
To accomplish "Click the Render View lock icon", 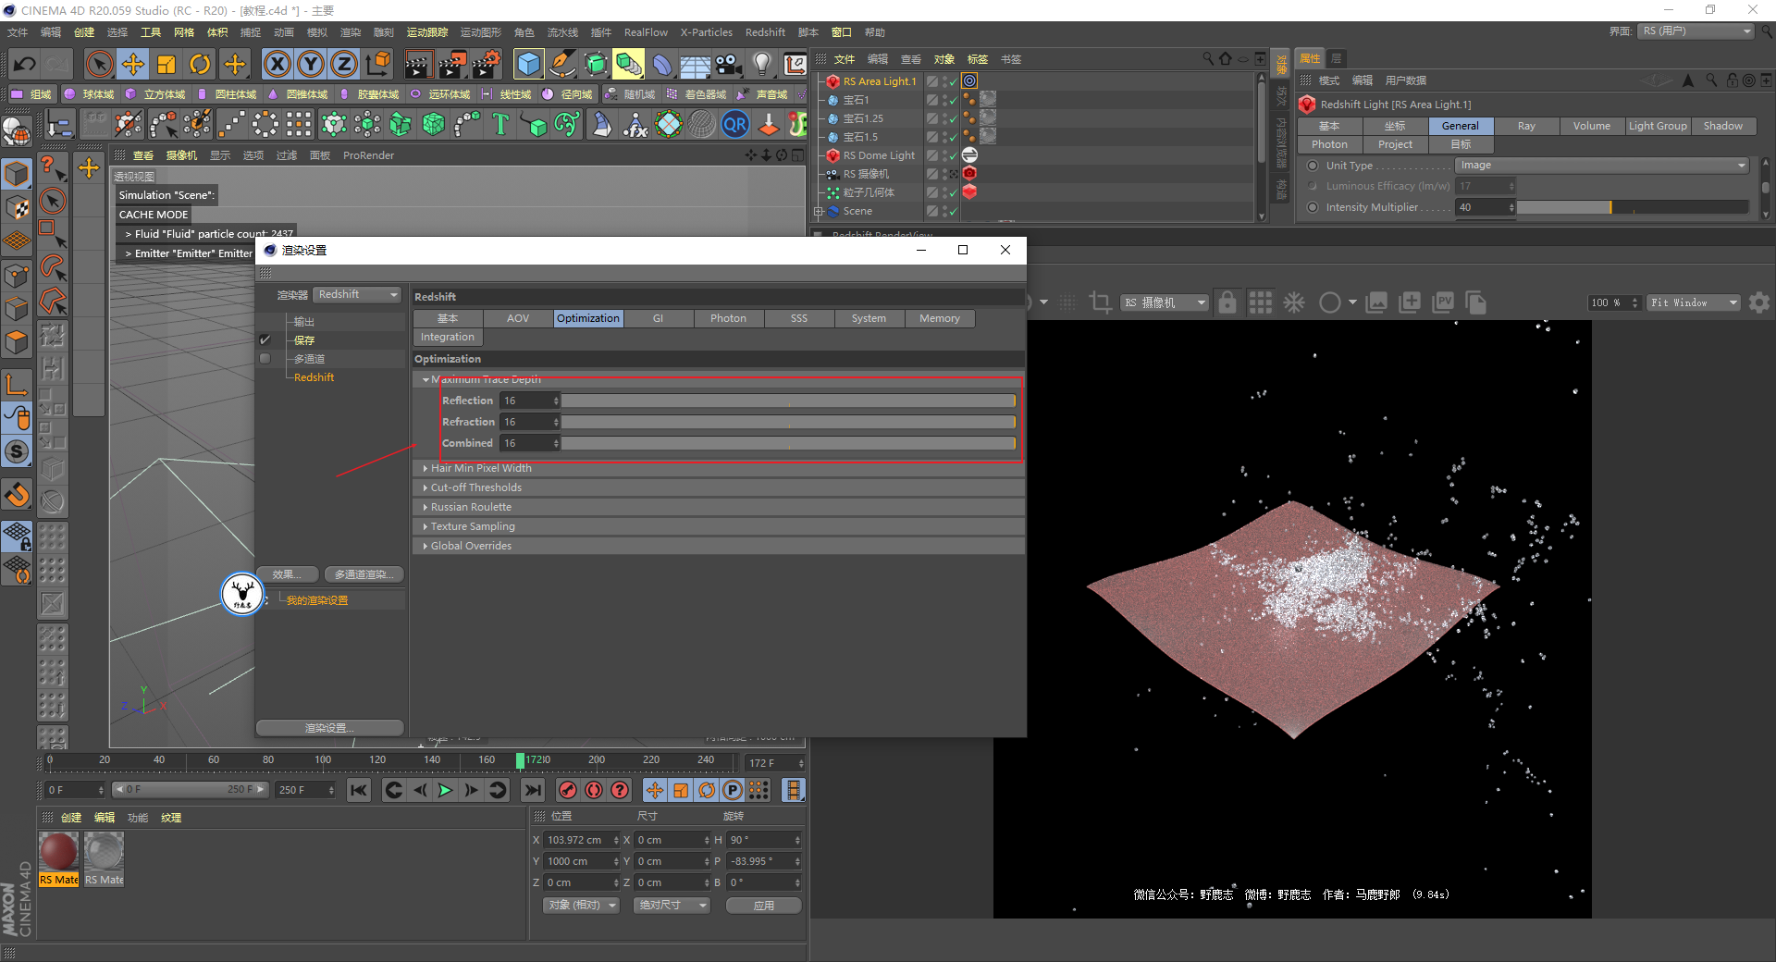I will point(1227,302).
